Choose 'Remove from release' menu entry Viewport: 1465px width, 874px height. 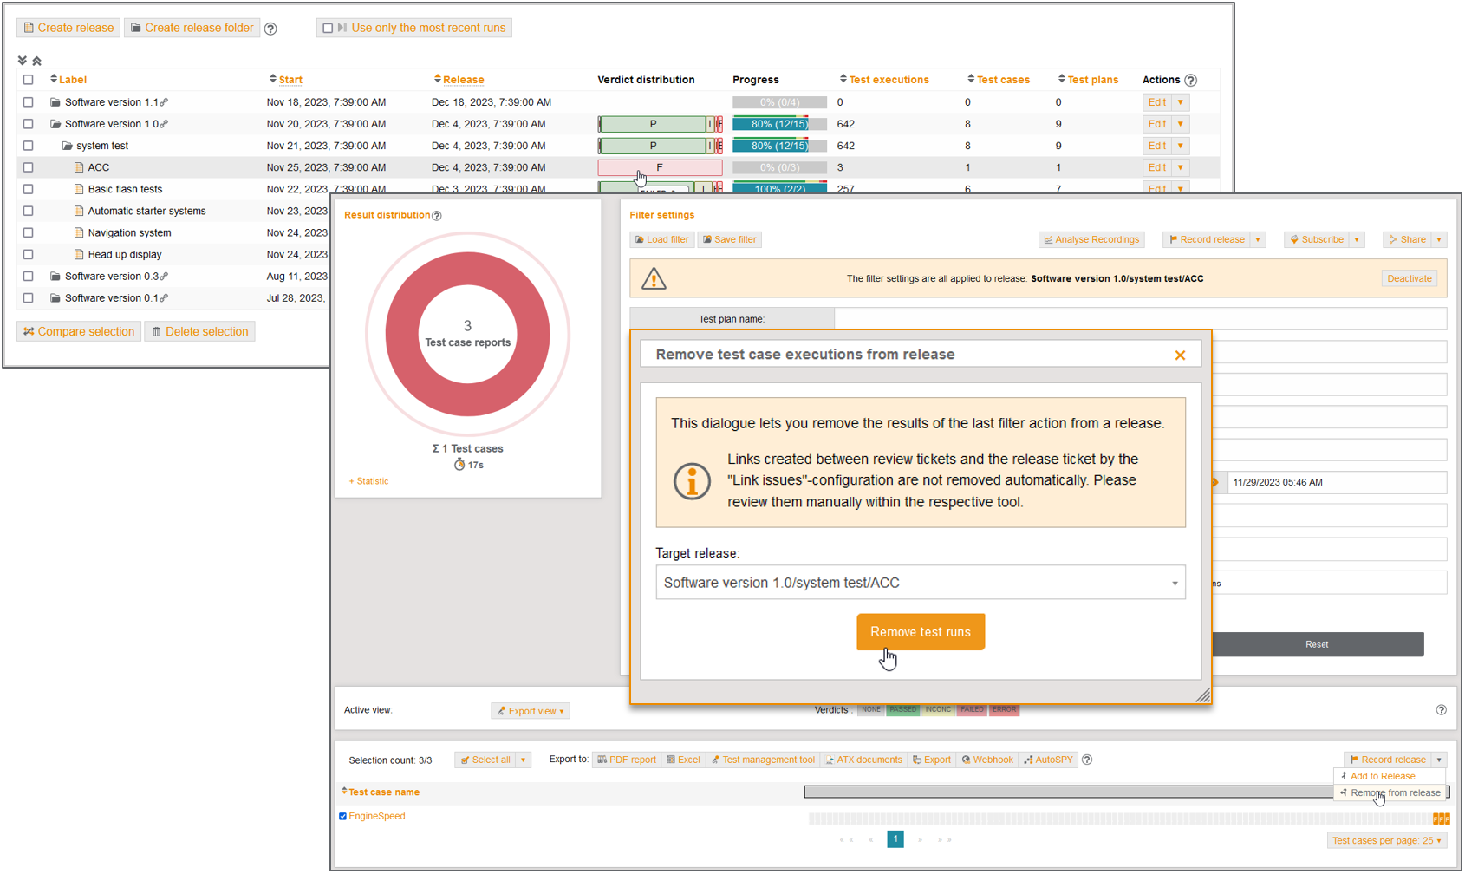click(1395, 792)
